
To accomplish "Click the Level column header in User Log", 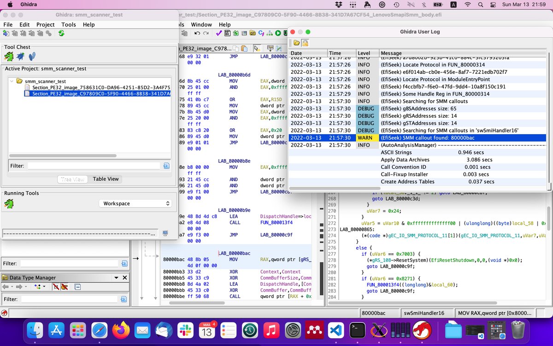I will click(368, 53).
